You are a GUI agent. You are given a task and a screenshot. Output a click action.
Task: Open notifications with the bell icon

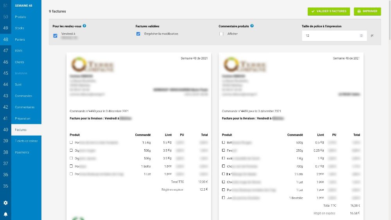click(5, 214)
